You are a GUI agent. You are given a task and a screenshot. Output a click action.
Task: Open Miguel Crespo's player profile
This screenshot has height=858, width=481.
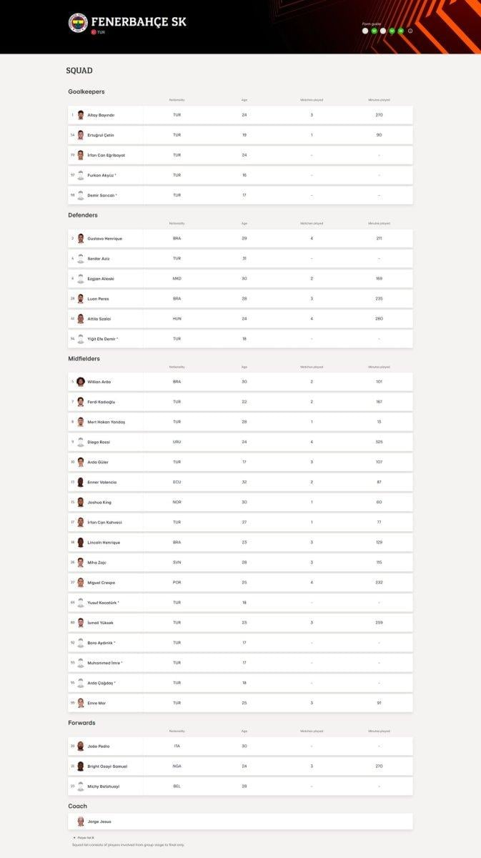(x=101, y=583)
